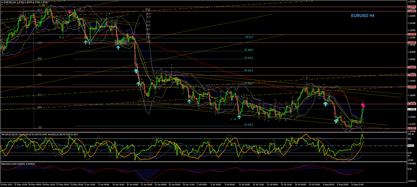The image size is (417, 187).
Task: Select the Fe 123.6 expansion label
Action: [x=249, y=58]
